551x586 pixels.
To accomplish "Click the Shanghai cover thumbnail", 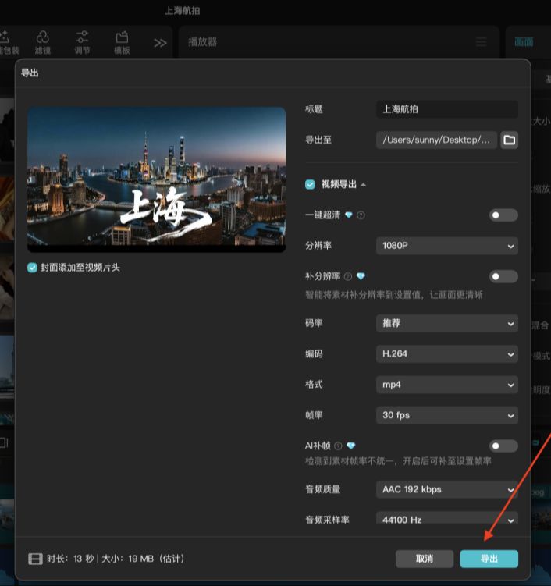I will [x=157, y=179].
